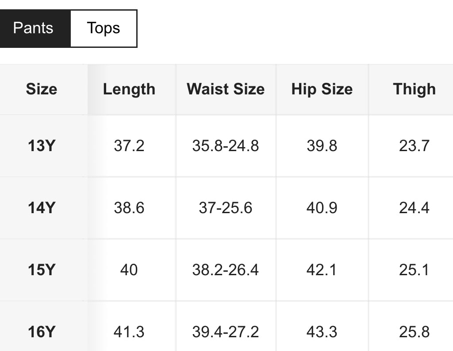Select the Waist Size column header
Viewport: 453px width, 351px height.
pyautogui.click(x=226, y=89)
